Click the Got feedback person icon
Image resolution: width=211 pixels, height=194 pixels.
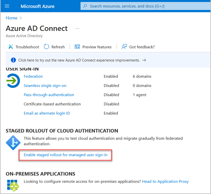coord(124,47)
